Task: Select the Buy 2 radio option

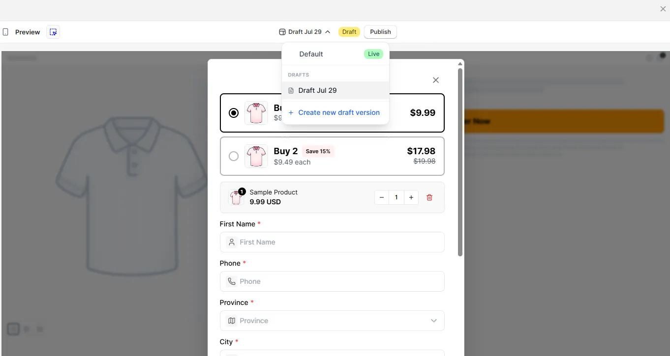Action: [x=234, y=156]
